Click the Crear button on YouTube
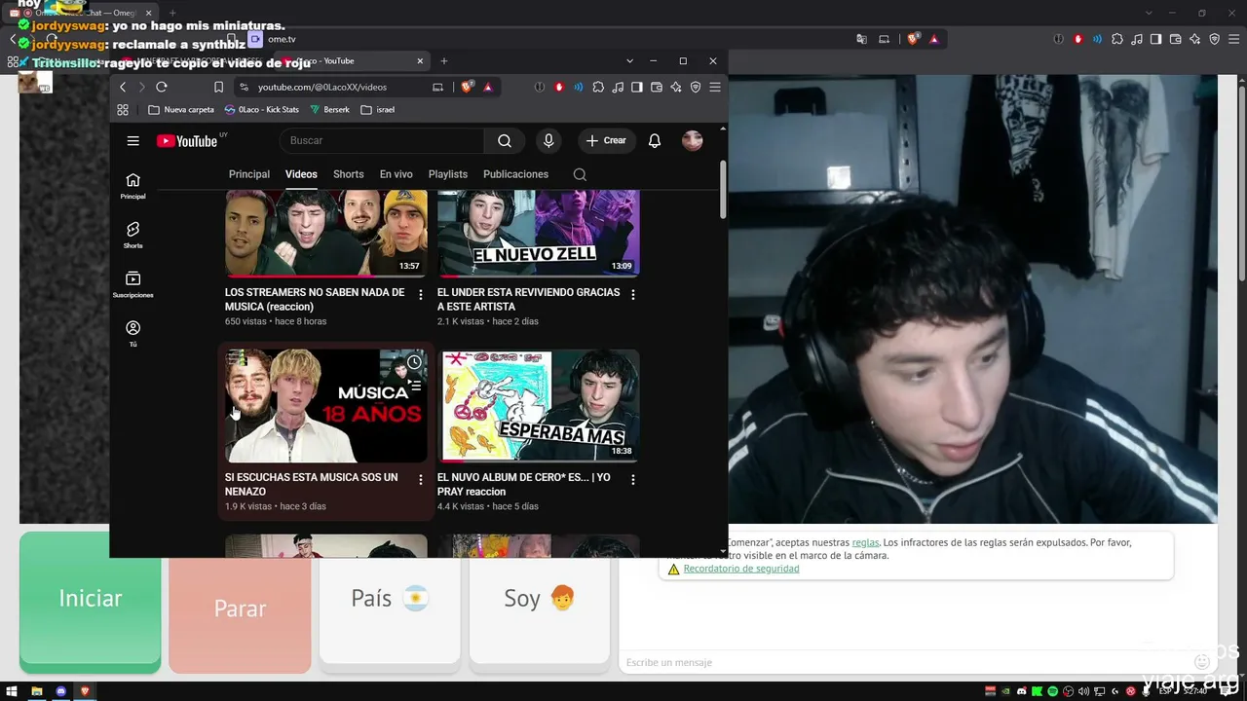The height and width of the screenshot is (701, 1247). coord(606,141)
